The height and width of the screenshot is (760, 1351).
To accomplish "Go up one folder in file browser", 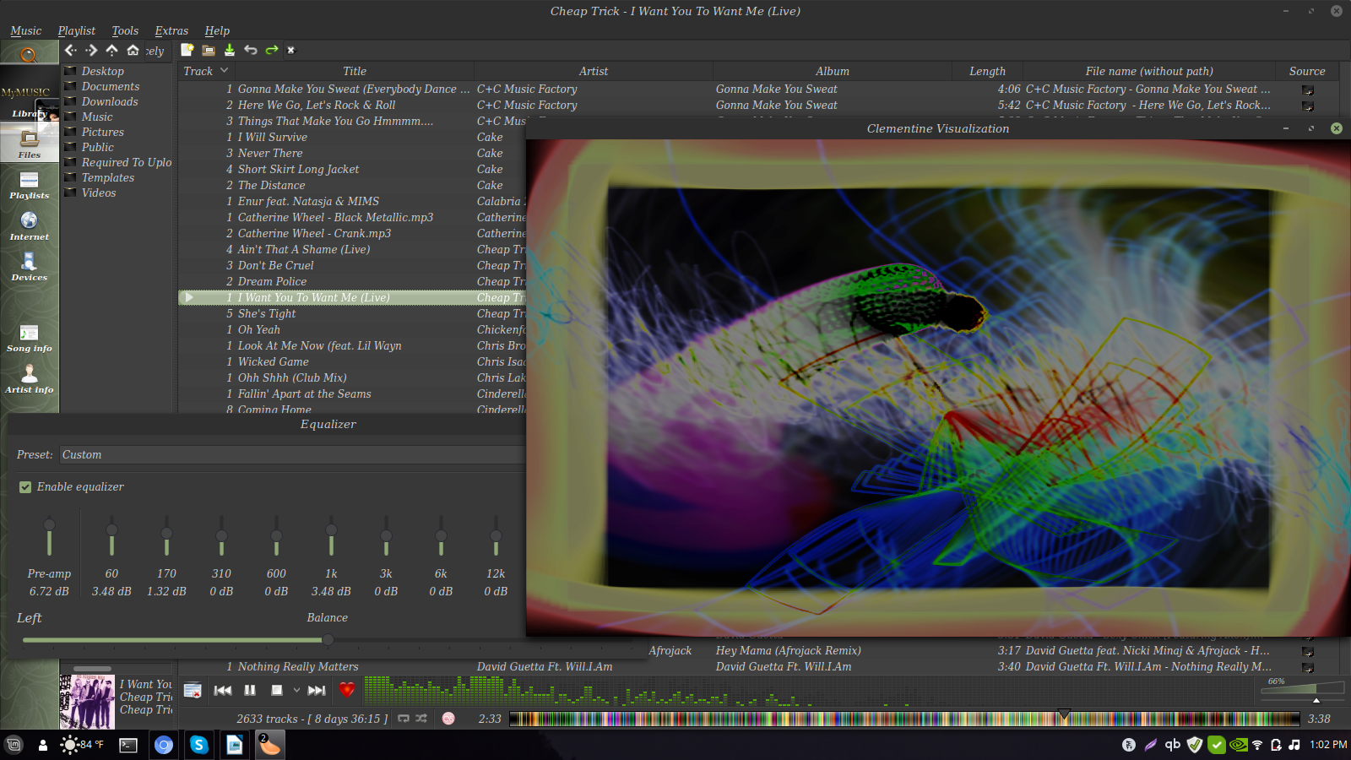I will 111,51.
